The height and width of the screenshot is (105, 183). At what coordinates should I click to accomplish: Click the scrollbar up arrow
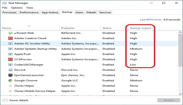180,32
